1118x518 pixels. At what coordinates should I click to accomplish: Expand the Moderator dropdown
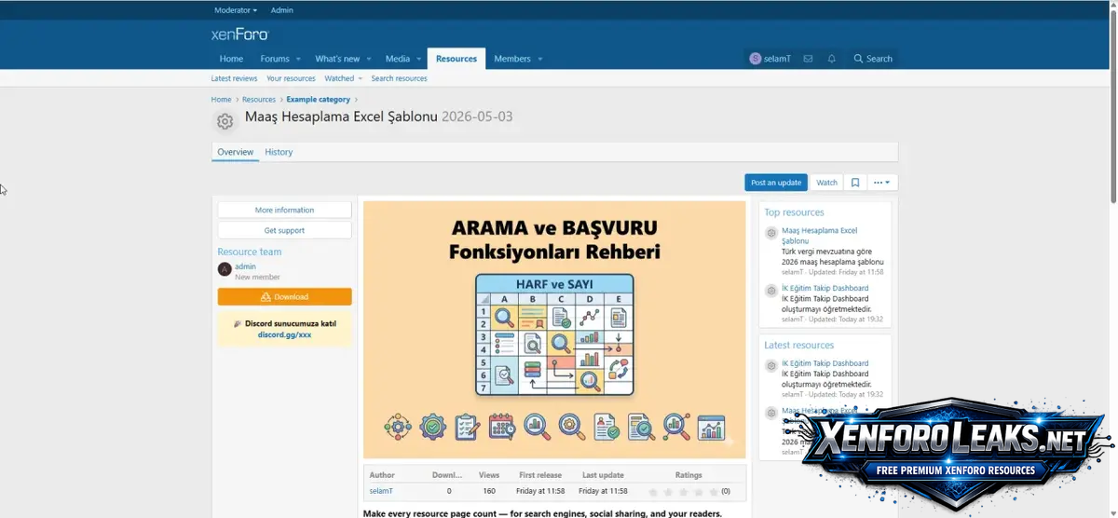[x=236, y=10]
